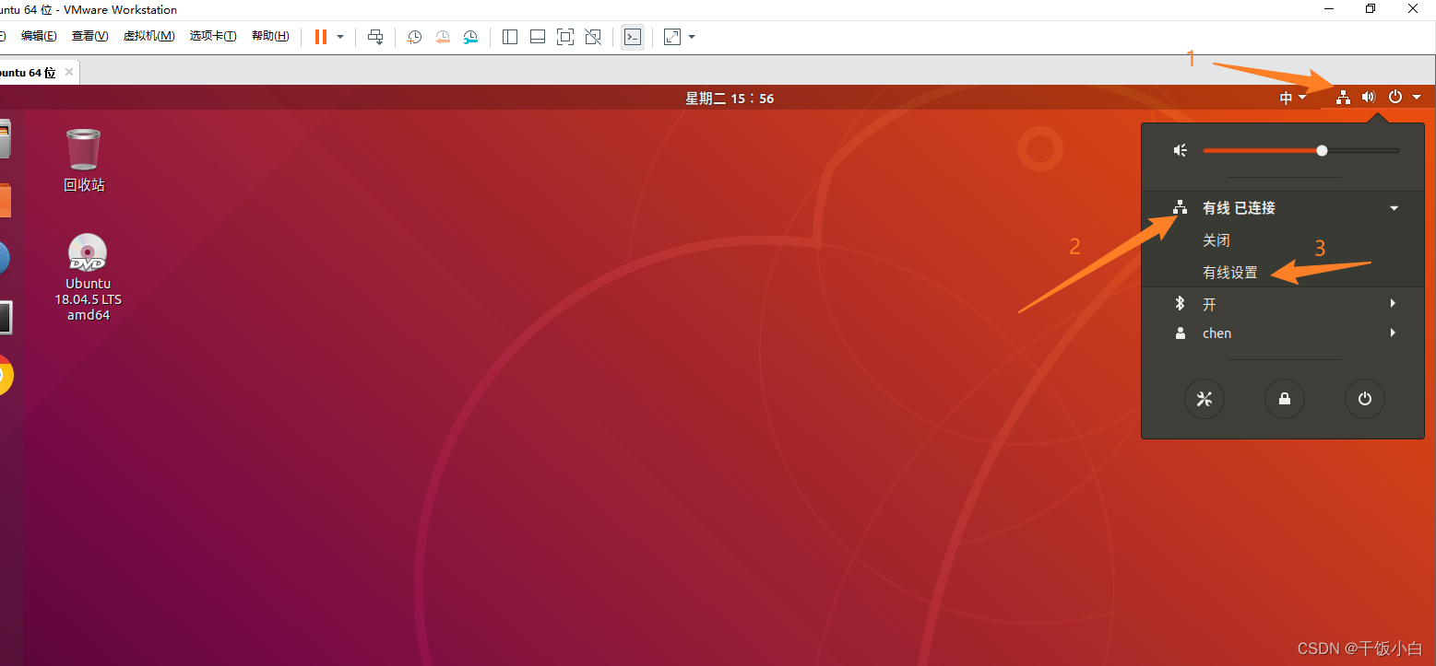Adjust the volume slider in system menu
The width and height of the screenshot is (1436, 666).
(1301, 150)
